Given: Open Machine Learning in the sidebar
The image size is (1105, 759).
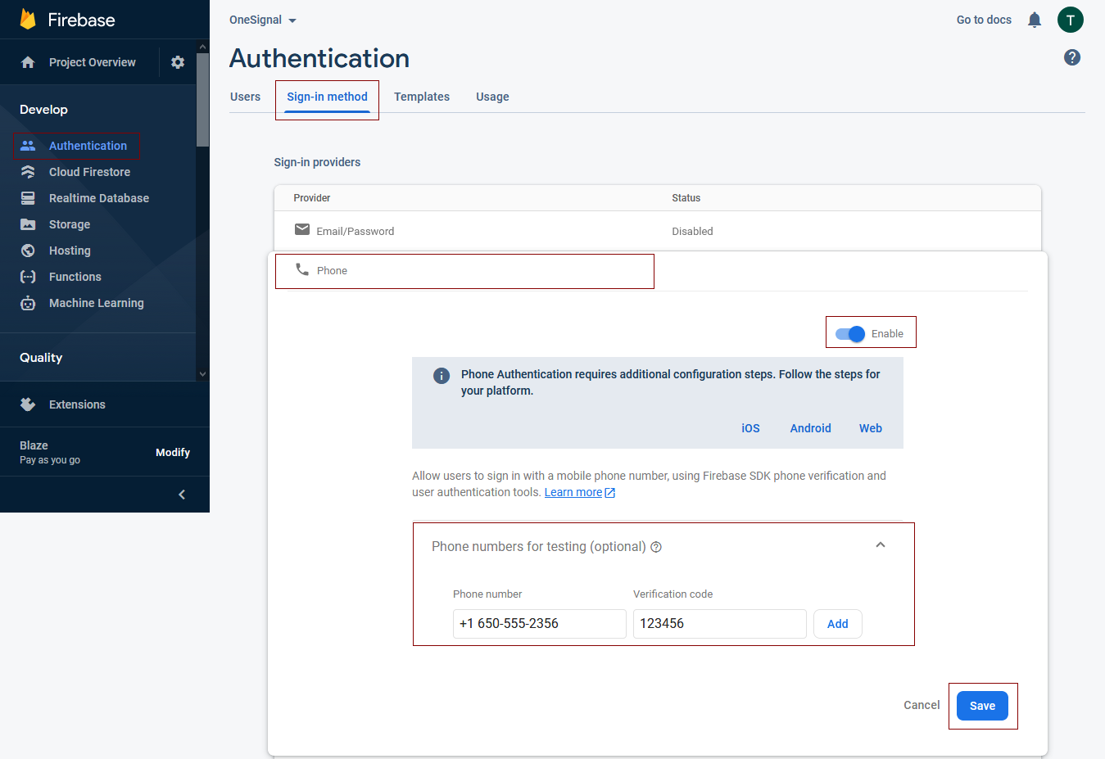Looking at the screenshot, I should pyautogui.click(x=96, y=303).
